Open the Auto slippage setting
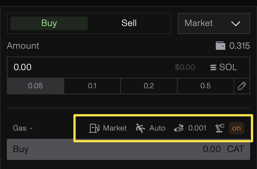Viewport: 257px width, 169px height. coord(157,128)
